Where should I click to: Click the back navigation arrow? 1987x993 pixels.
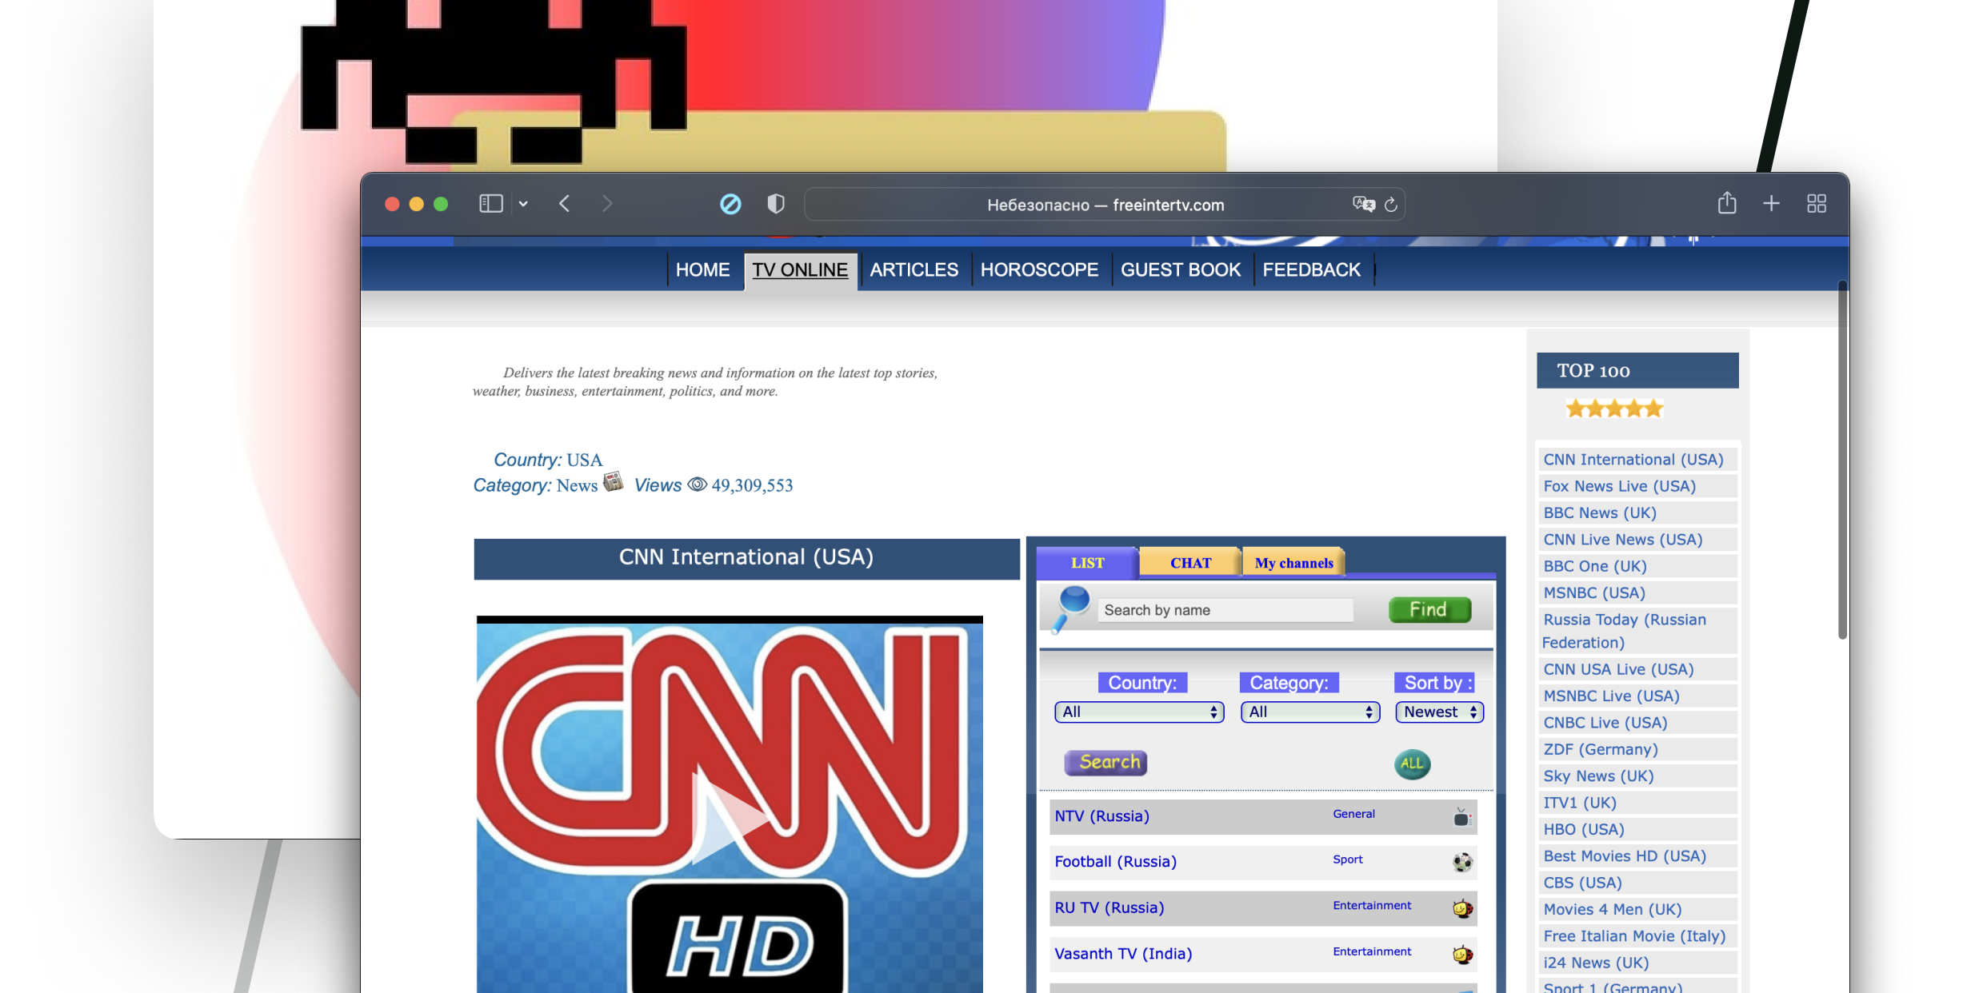[565, 204]
